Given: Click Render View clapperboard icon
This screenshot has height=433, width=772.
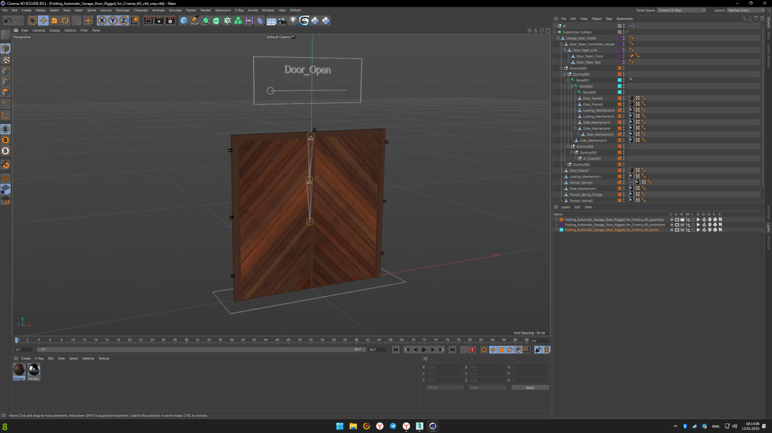Looking at the screenshot, I should click(148, 20).
